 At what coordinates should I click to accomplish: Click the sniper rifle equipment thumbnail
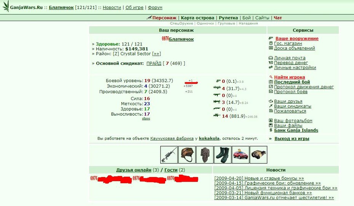pos(169,155)
